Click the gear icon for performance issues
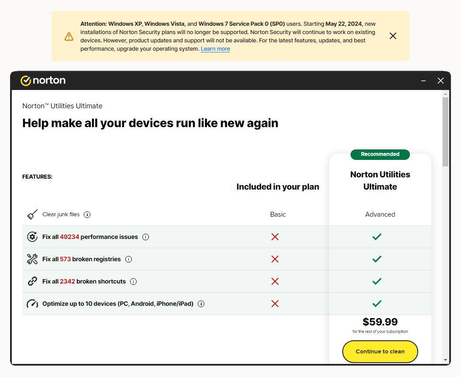This screenshot has width=461, height=377. 32,237
